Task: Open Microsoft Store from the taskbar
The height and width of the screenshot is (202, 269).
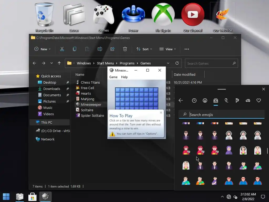Action: click(32, 196)
